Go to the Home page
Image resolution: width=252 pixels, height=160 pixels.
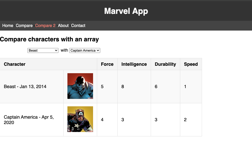click(x=8, y=26)
